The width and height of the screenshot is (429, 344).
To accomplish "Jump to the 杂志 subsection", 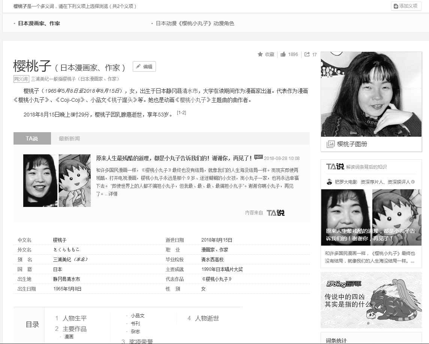I will (135, 331).
